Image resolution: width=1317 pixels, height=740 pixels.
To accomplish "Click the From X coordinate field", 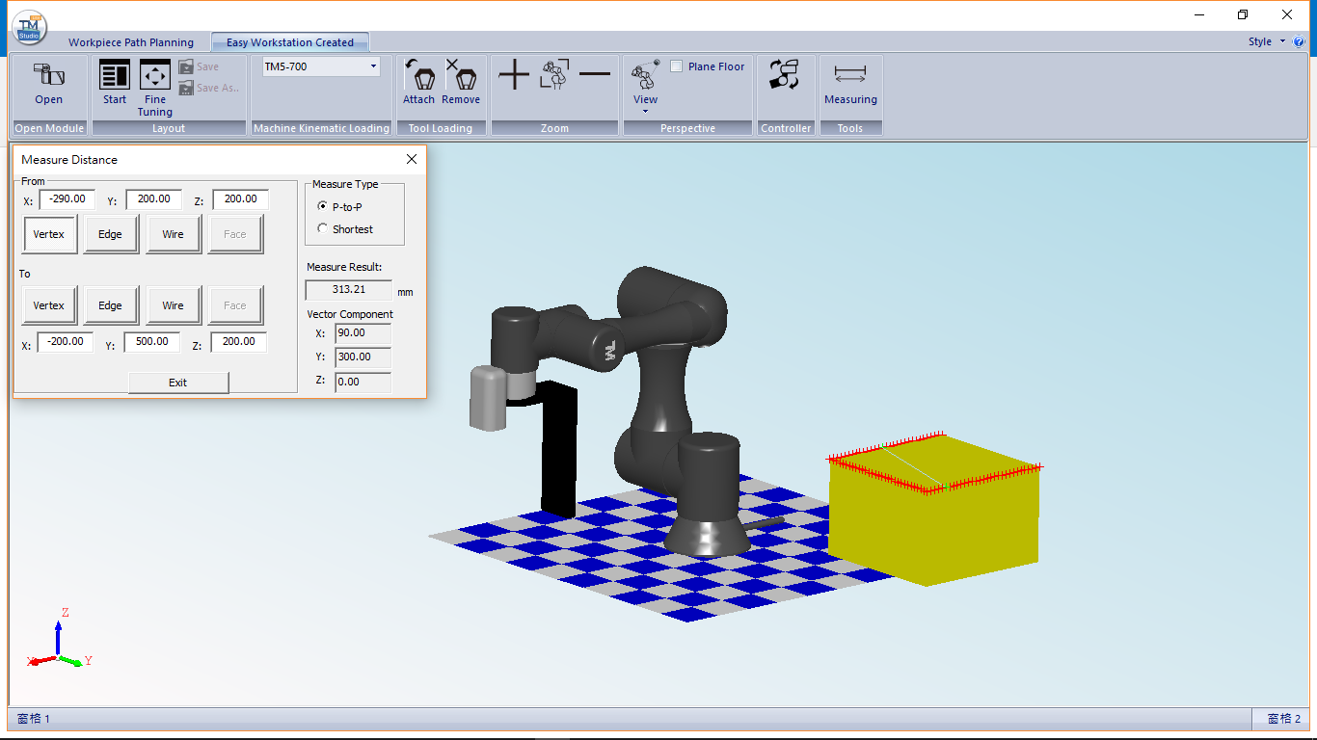I will (x=67, y=199).
